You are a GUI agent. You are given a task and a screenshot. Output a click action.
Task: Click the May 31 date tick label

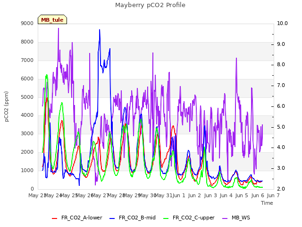click(x=163, y=195)
